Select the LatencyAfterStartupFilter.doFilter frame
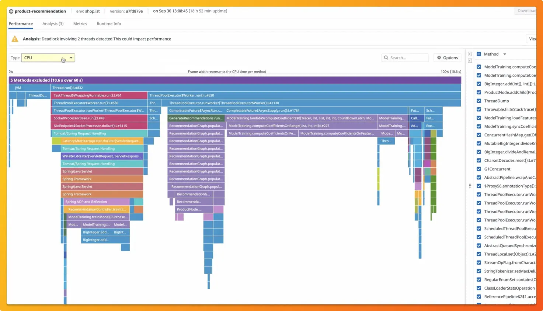 (x=102, y=141)
